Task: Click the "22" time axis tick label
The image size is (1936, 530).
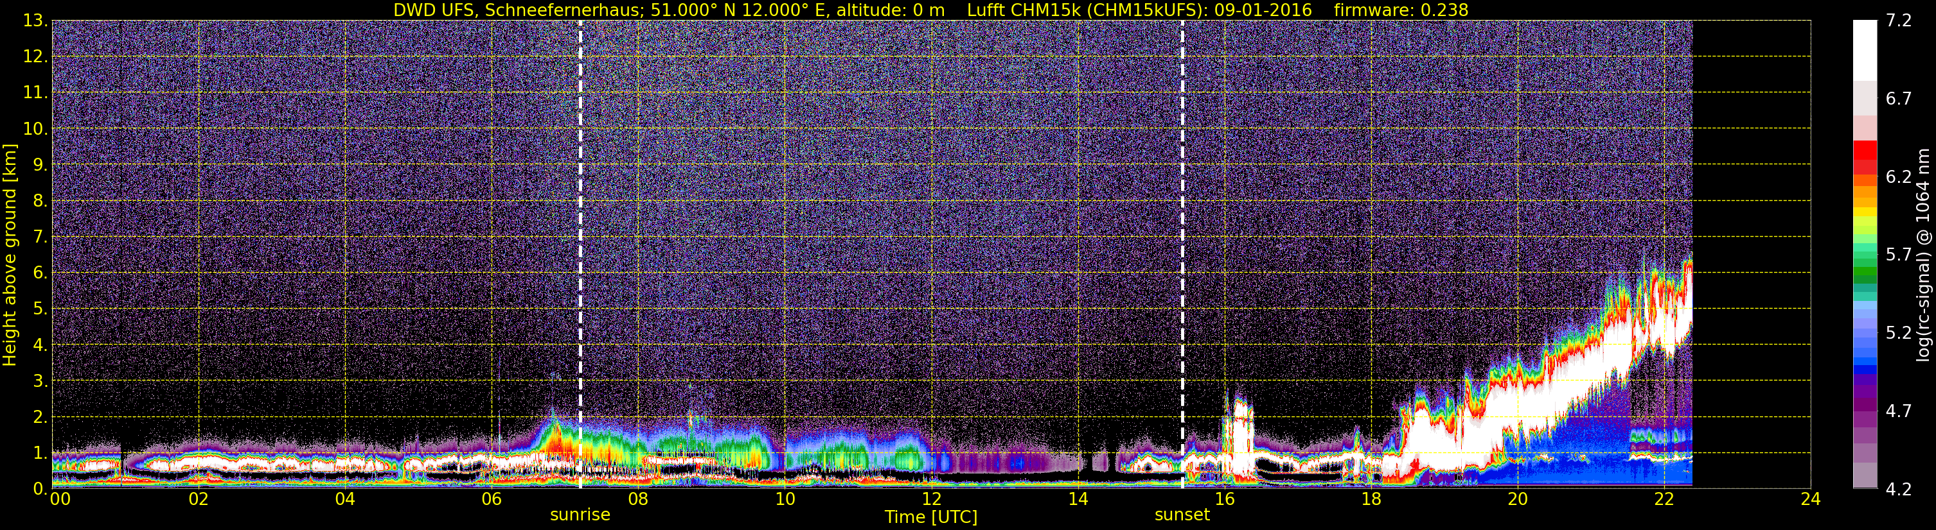Action: pyautogui.click(x=1664, y=500)
